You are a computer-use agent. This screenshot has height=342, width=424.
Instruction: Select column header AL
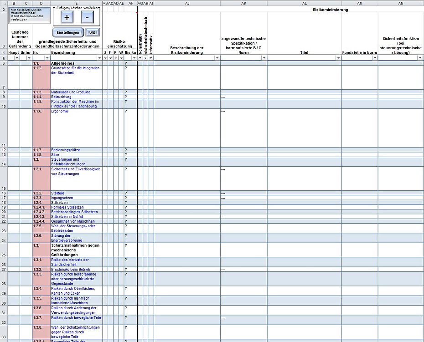point(305,3)
